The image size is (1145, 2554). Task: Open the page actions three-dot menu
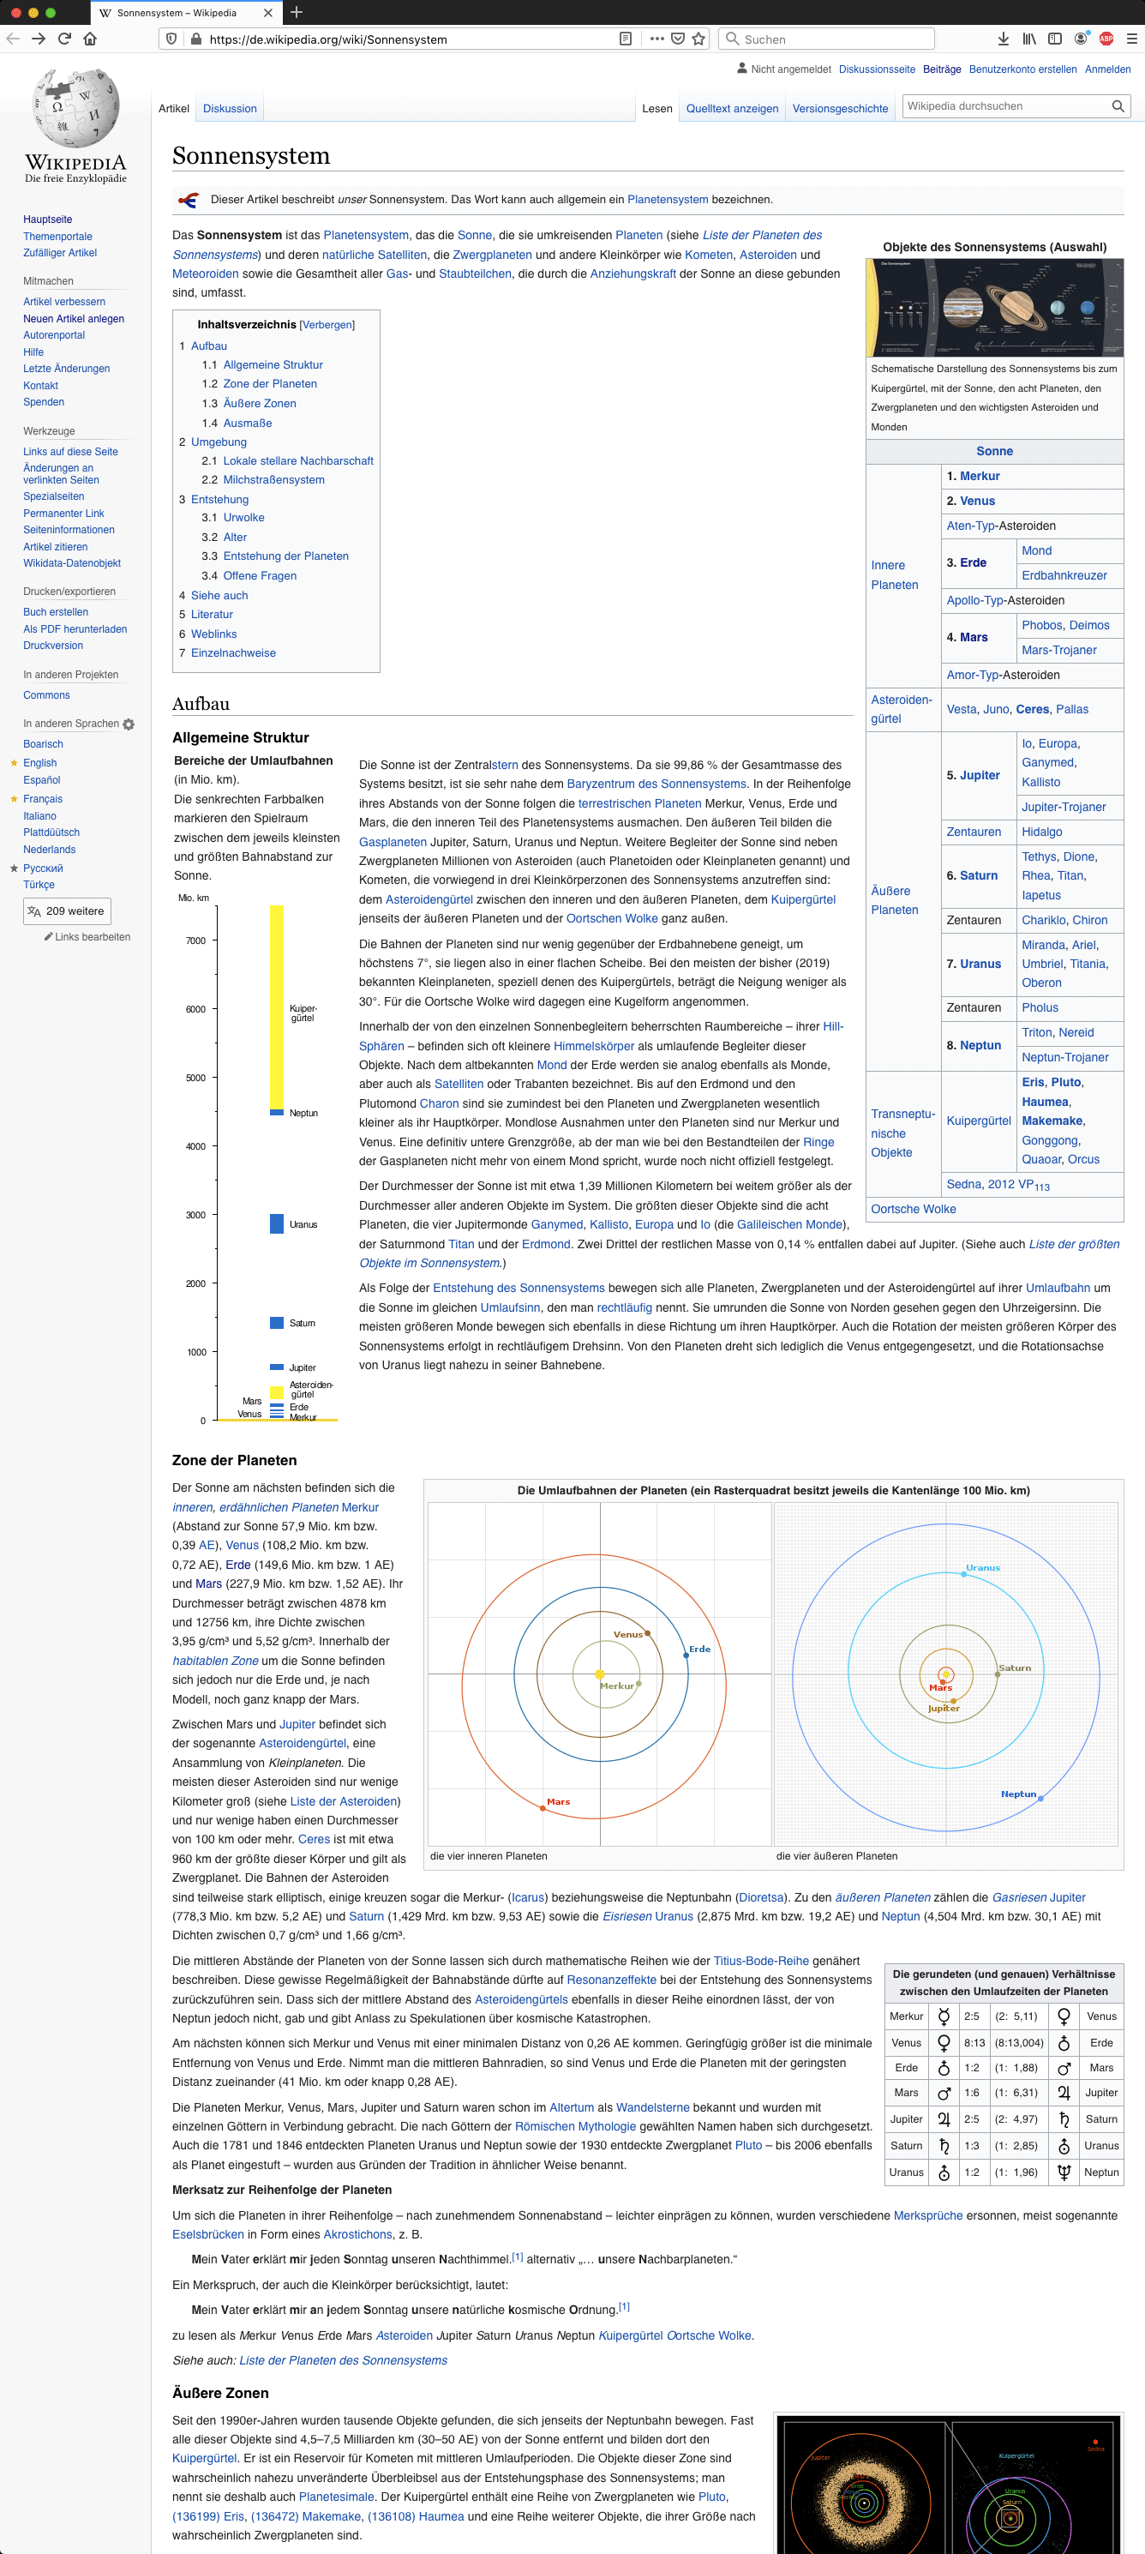(x=657, y=39)
